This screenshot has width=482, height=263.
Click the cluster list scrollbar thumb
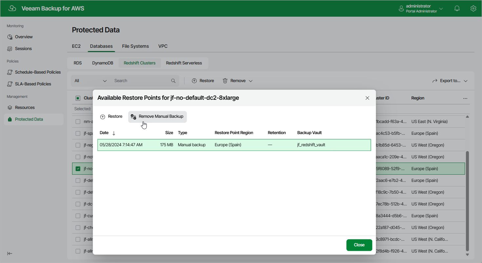pos(467,201)
